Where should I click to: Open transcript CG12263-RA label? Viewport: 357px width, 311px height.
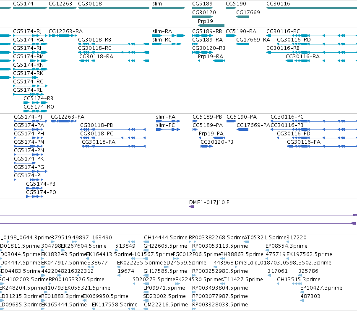pyautogui.click(x=65, y=31)
